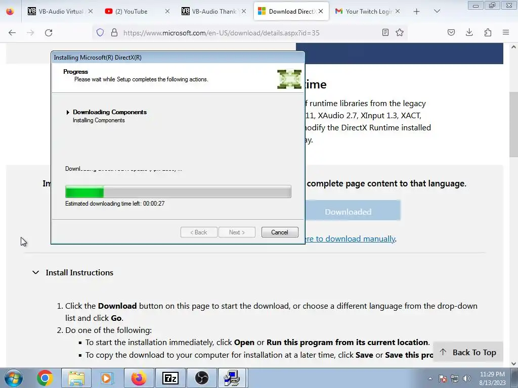The image size is (518, 388).
Task: Show site security padlock info
Action: [x=114, y=32]
